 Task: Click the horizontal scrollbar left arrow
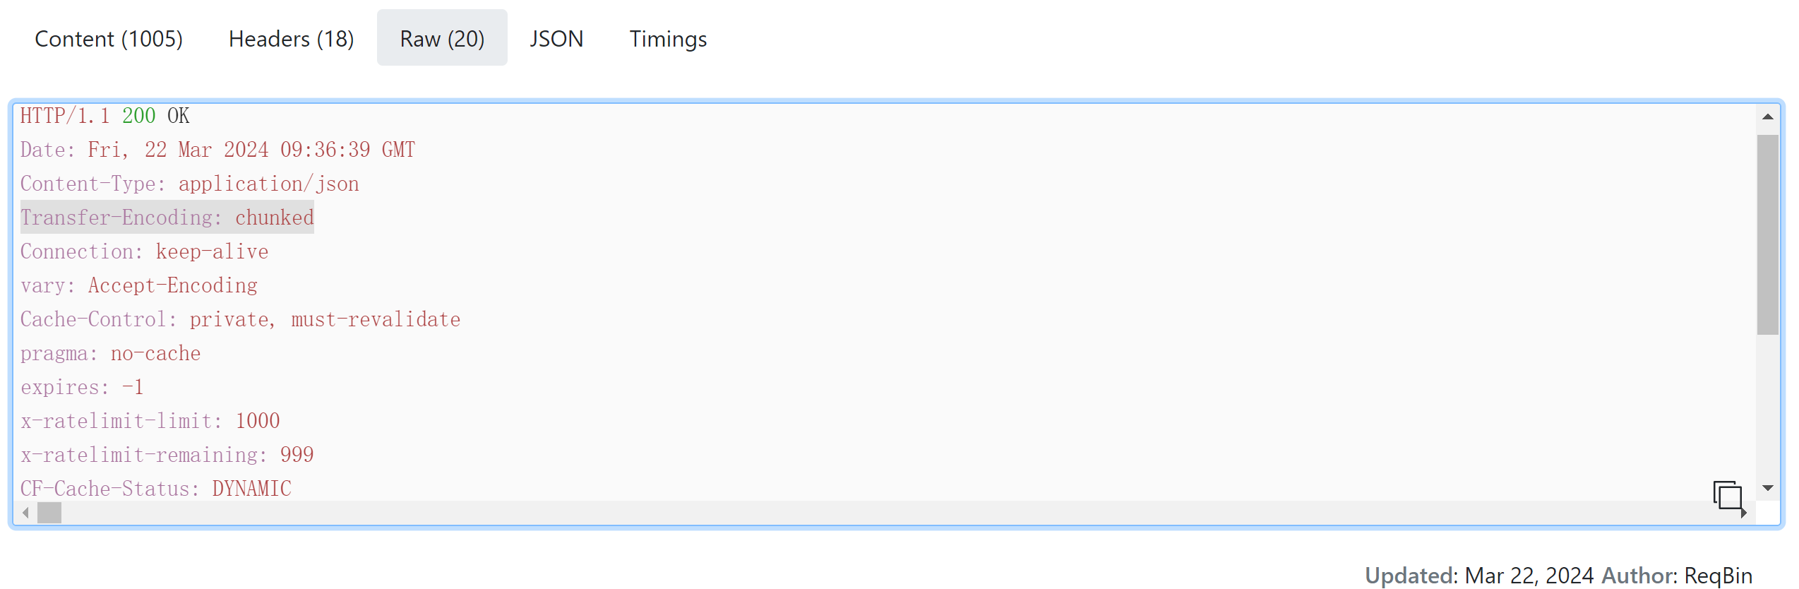point(25,513)
